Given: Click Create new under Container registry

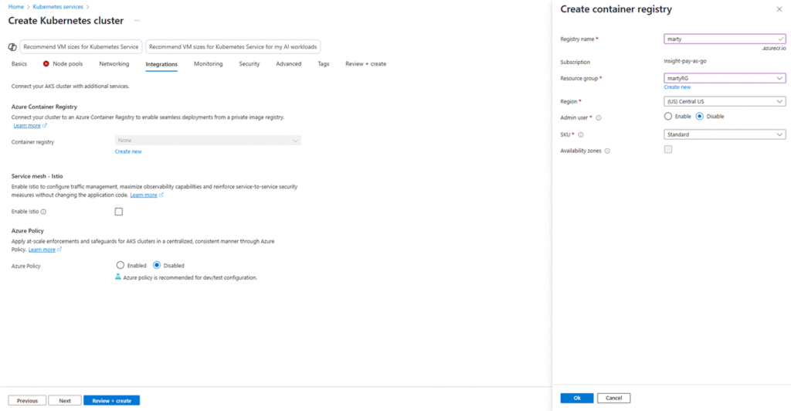Looking at the screenshot, I should tap(128, 152).
